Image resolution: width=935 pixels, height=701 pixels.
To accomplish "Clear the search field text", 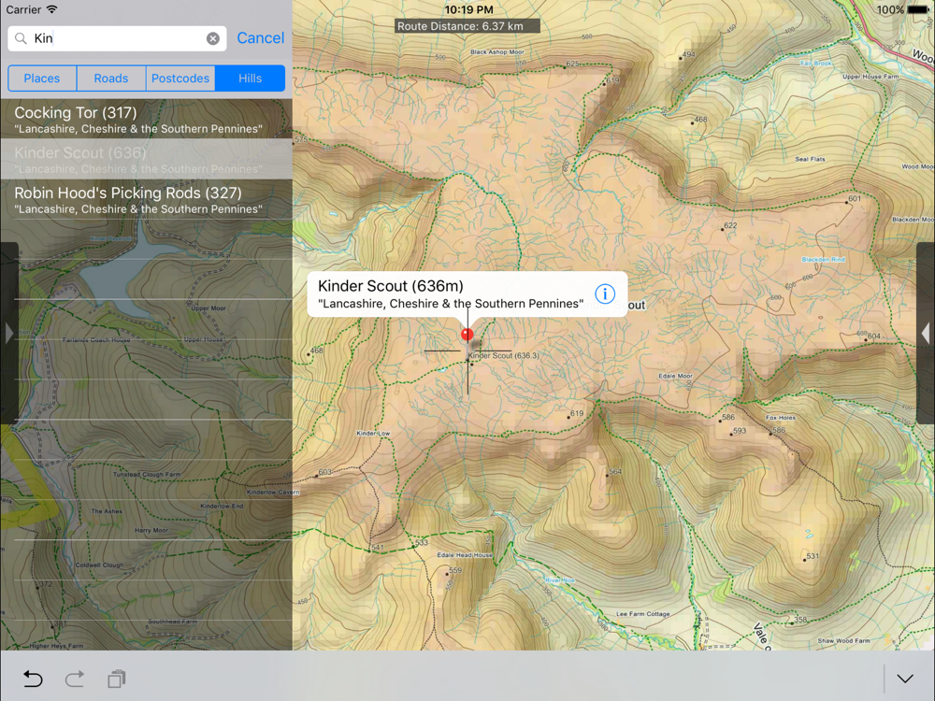I will tap(213, 38).
